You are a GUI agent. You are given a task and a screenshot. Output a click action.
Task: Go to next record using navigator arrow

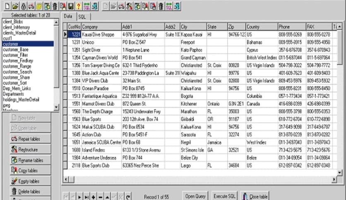79,197
